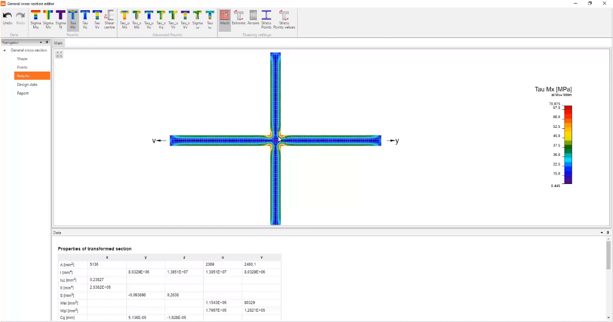Toggle Stress Points display
Image resolution: width=613 pixels, height=322 pixels.
(266, 19)
